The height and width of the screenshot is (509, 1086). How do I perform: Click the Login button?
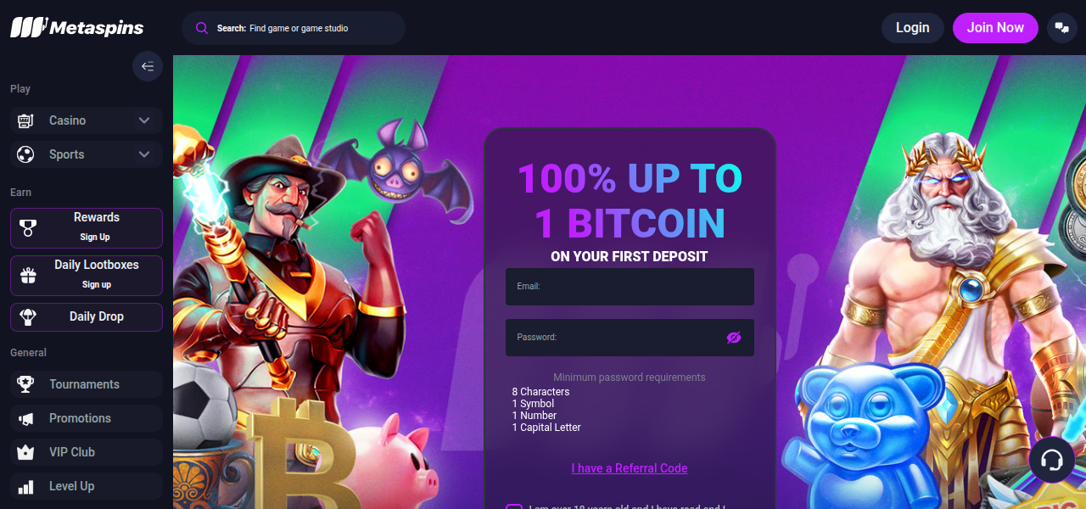pyautogui.click(x=913, y=27)
